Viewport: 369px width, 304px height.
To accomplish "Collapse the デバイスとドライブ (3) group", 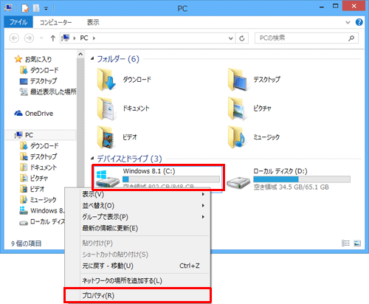I will coord(92,158).
